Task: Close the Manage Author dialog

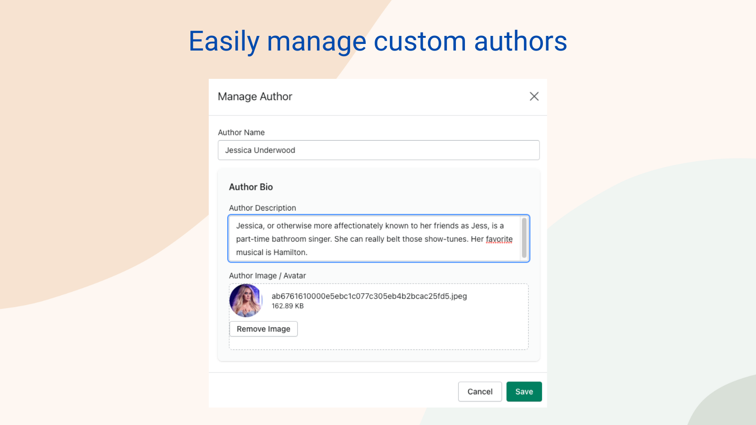Action: click(534, 96)
